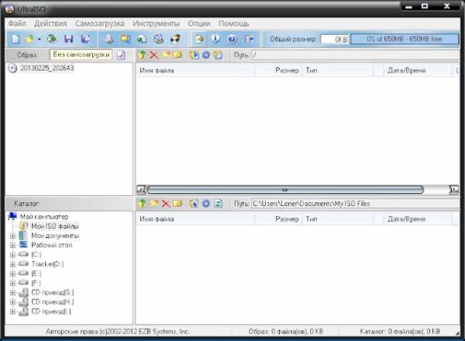Image resolution: width=465 pixels, height=341 pixels.
Task: Open the Самозагрузка menu
Action: (x=100, y=23)
